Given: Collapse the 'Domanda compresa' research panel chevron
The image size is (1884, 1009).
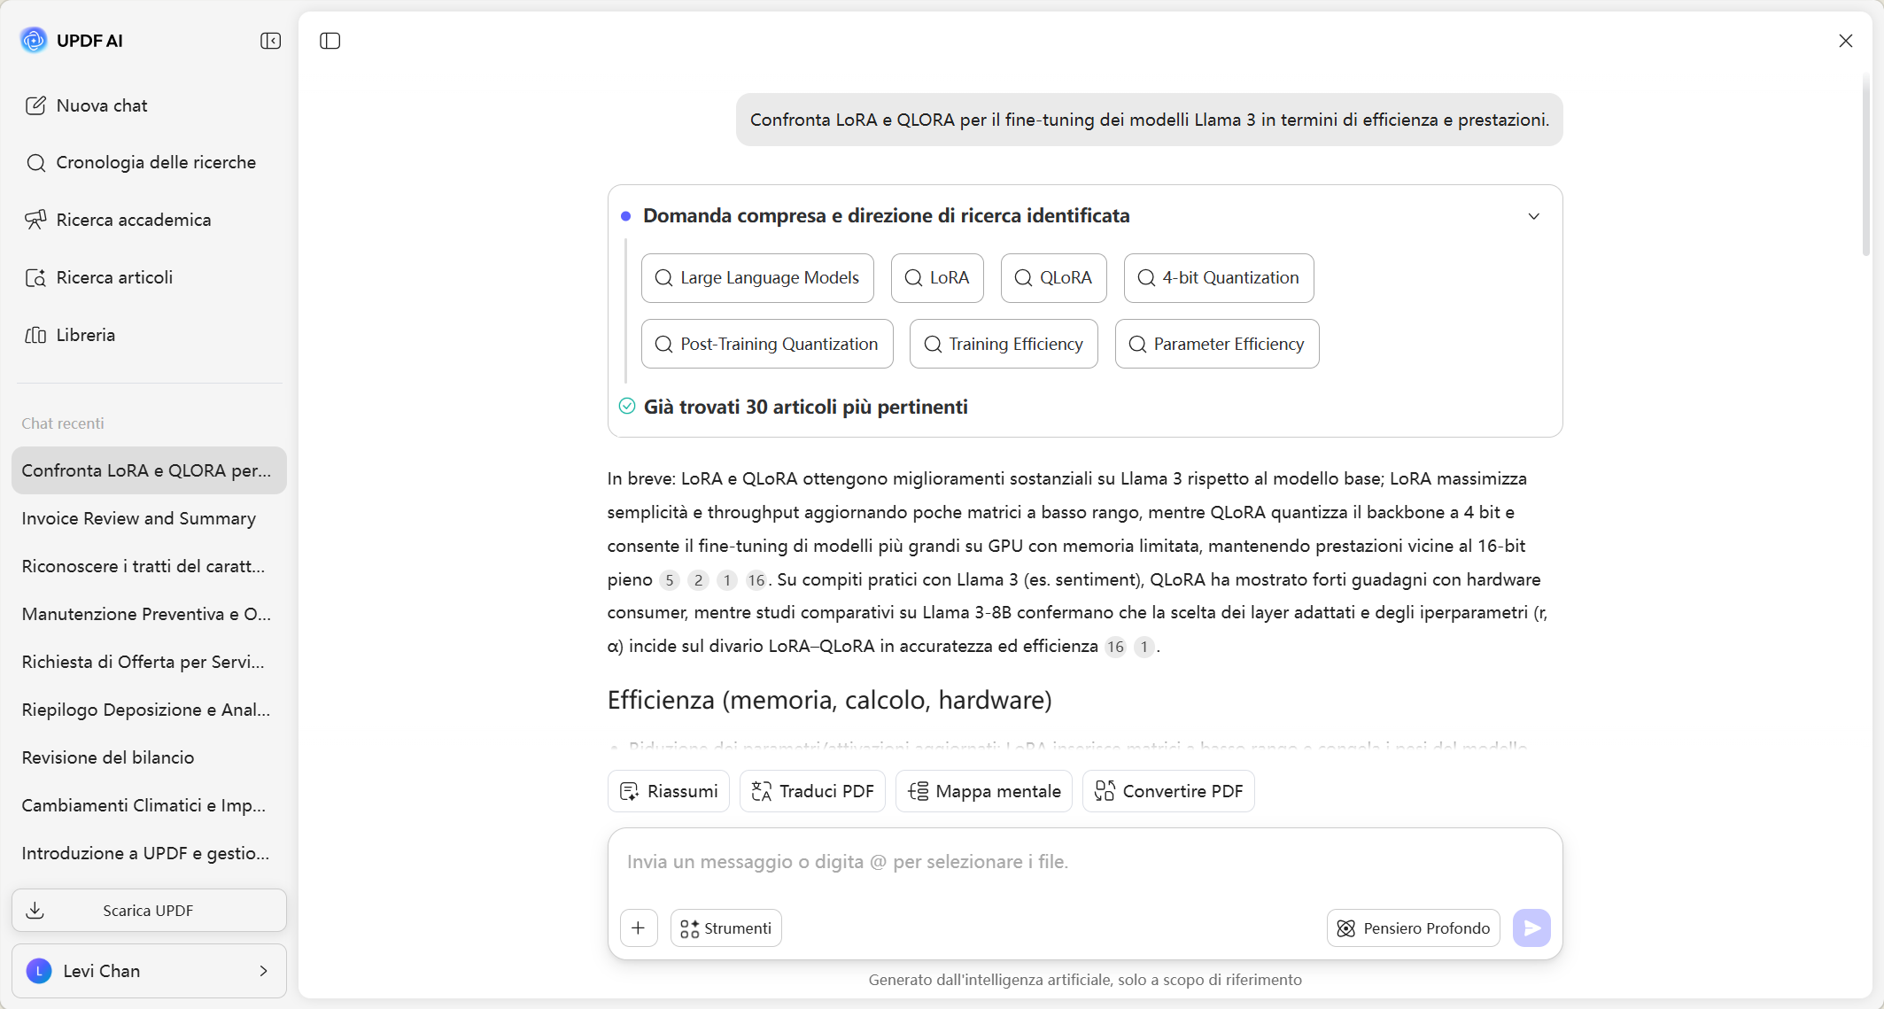Looking at the screenshot, I should (1534, 216).
